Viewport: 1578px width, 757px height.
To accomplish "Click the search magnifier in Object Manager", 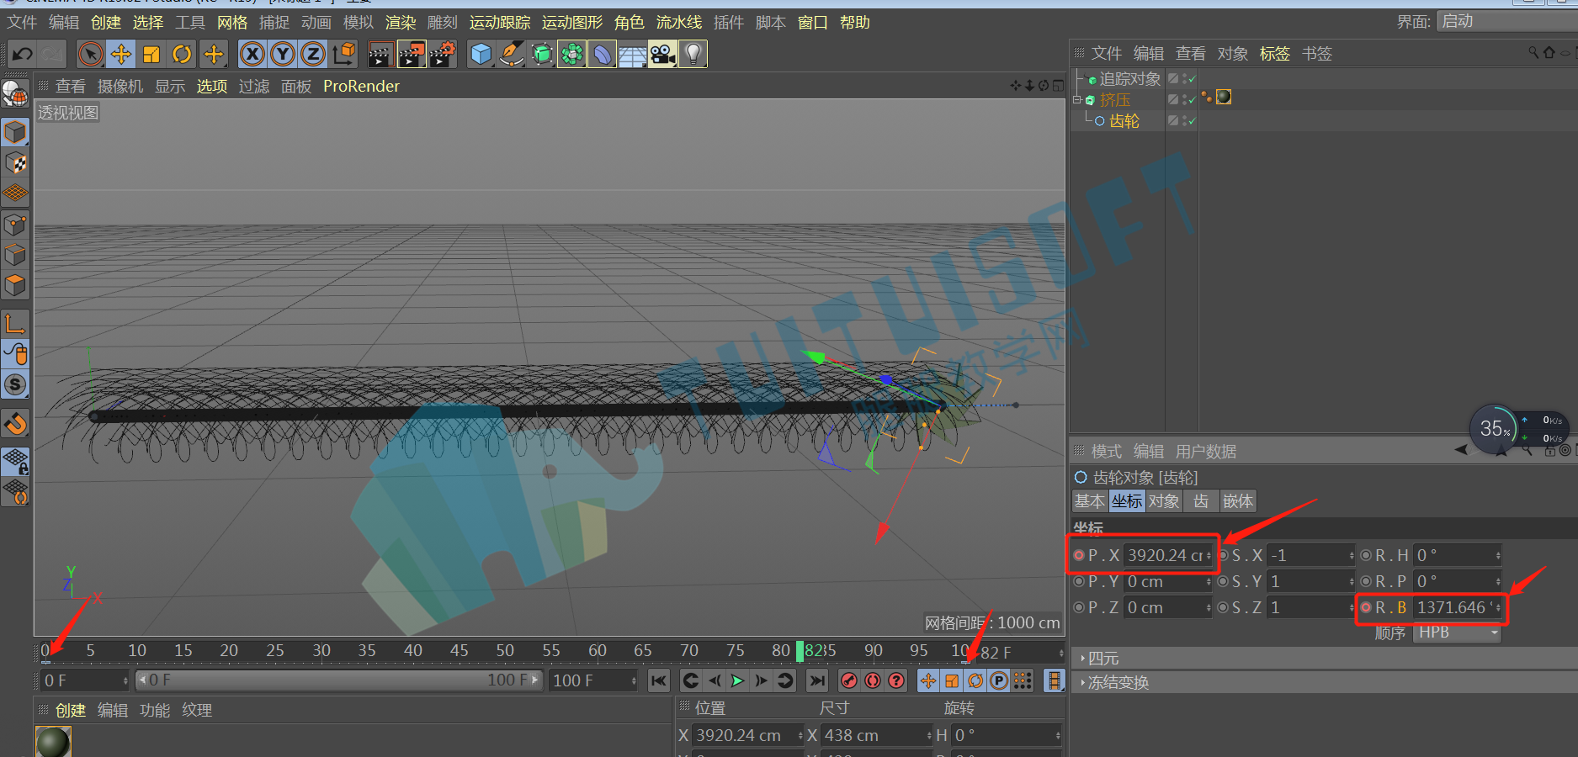I will click(1533, 53).
